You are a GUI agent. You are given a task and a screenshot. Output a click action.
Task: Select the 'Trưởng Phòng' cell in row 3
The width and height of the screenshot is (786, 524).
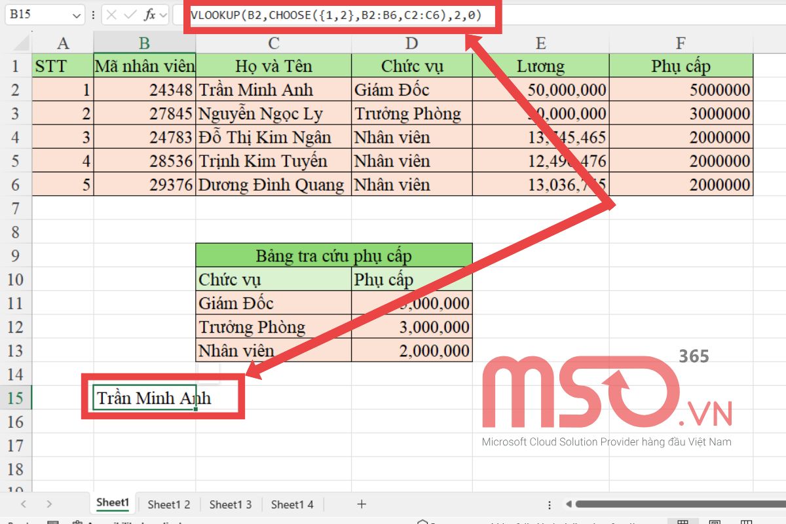click(412, 113)
